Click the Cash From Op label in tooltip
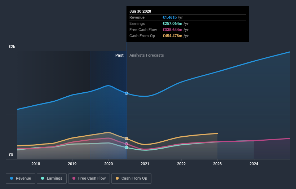This screenshot has width=296, height=189. point(142,36)
